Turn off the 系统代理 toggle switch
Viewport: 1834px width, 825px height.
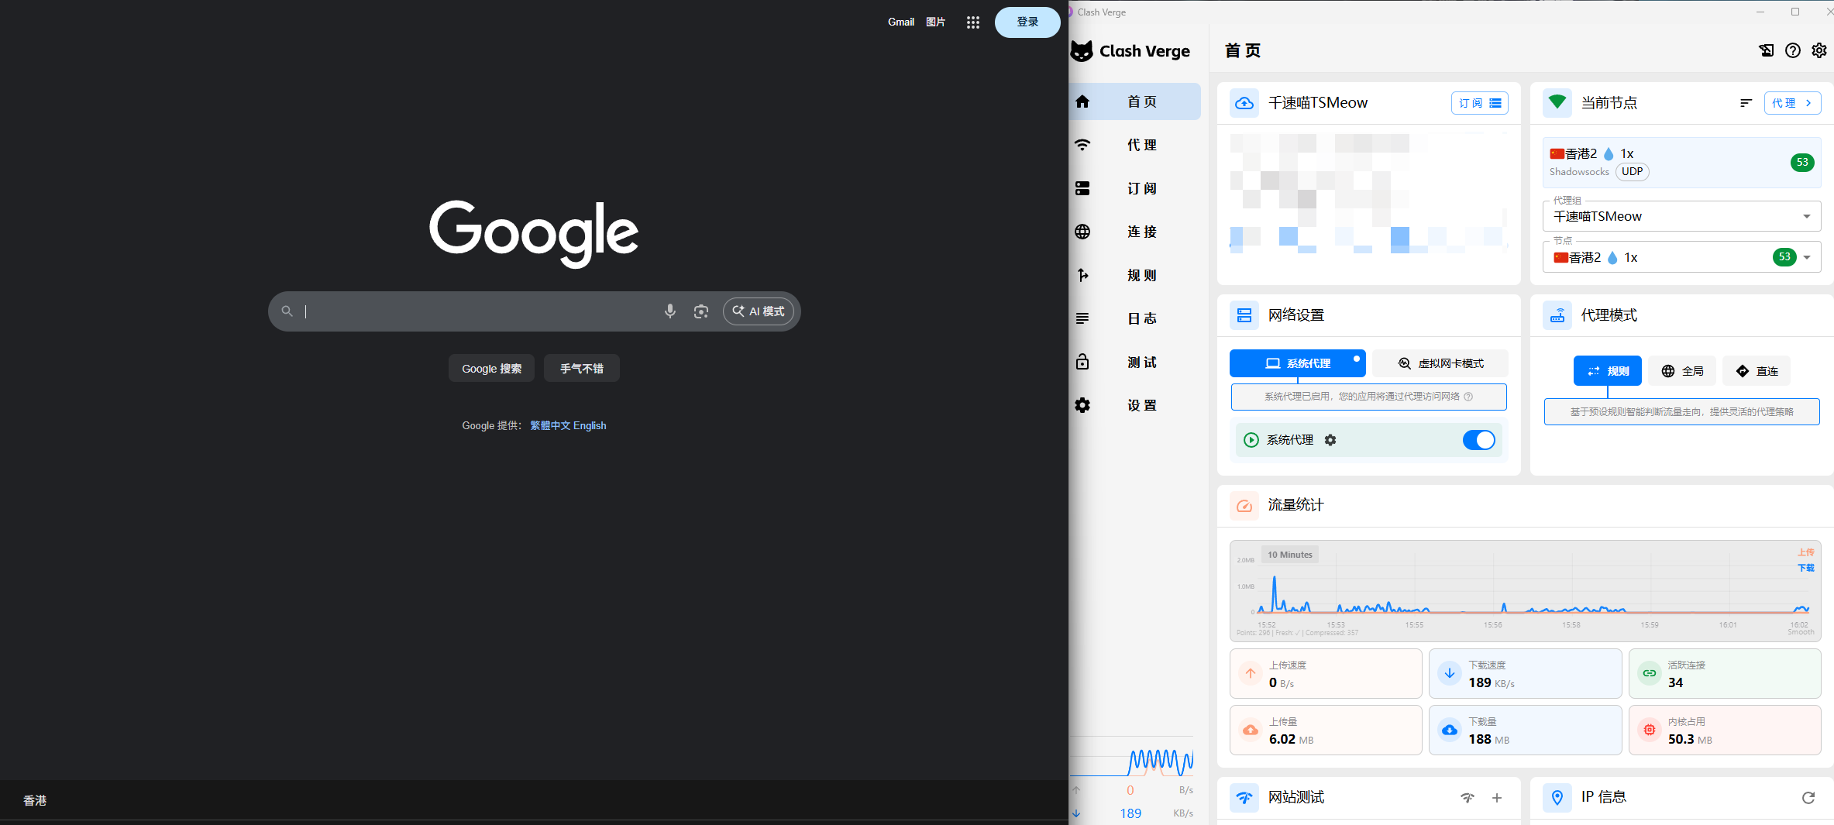(1478, 440)
